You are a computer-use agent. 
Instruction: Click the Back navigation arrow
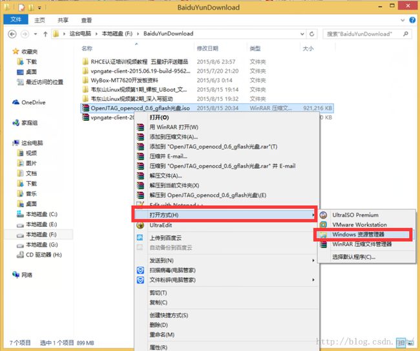click(12, 34)
